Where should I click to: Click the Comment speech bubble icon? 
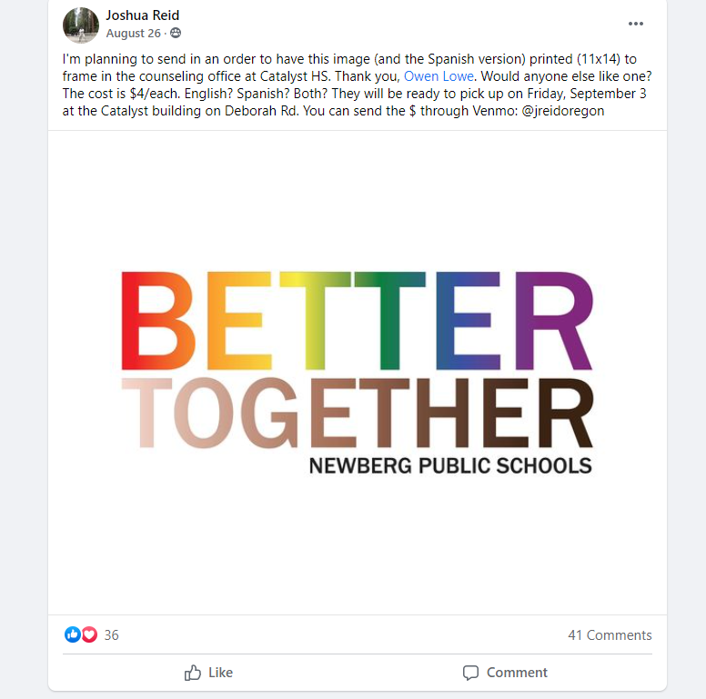[x=470, y=673]
